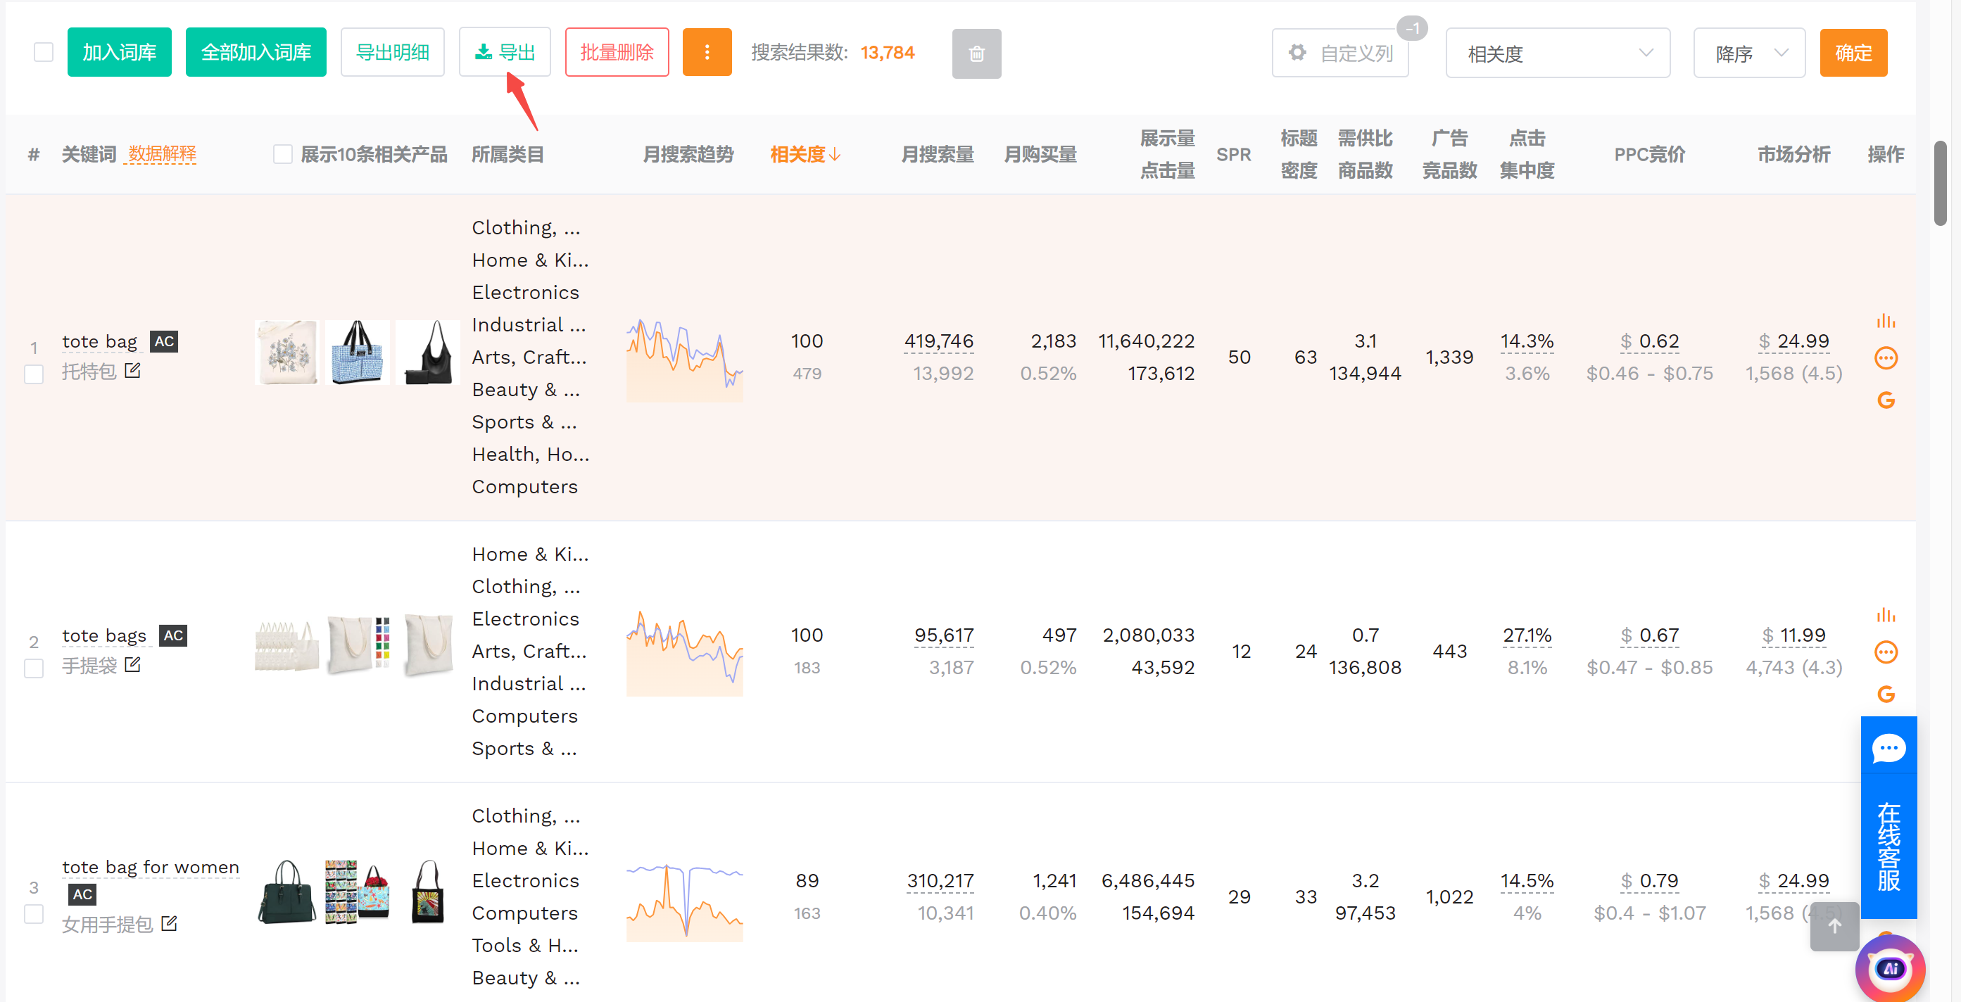Open the 降序 sort order dropdown
1961x1002 pixels.
[1748, 53]
